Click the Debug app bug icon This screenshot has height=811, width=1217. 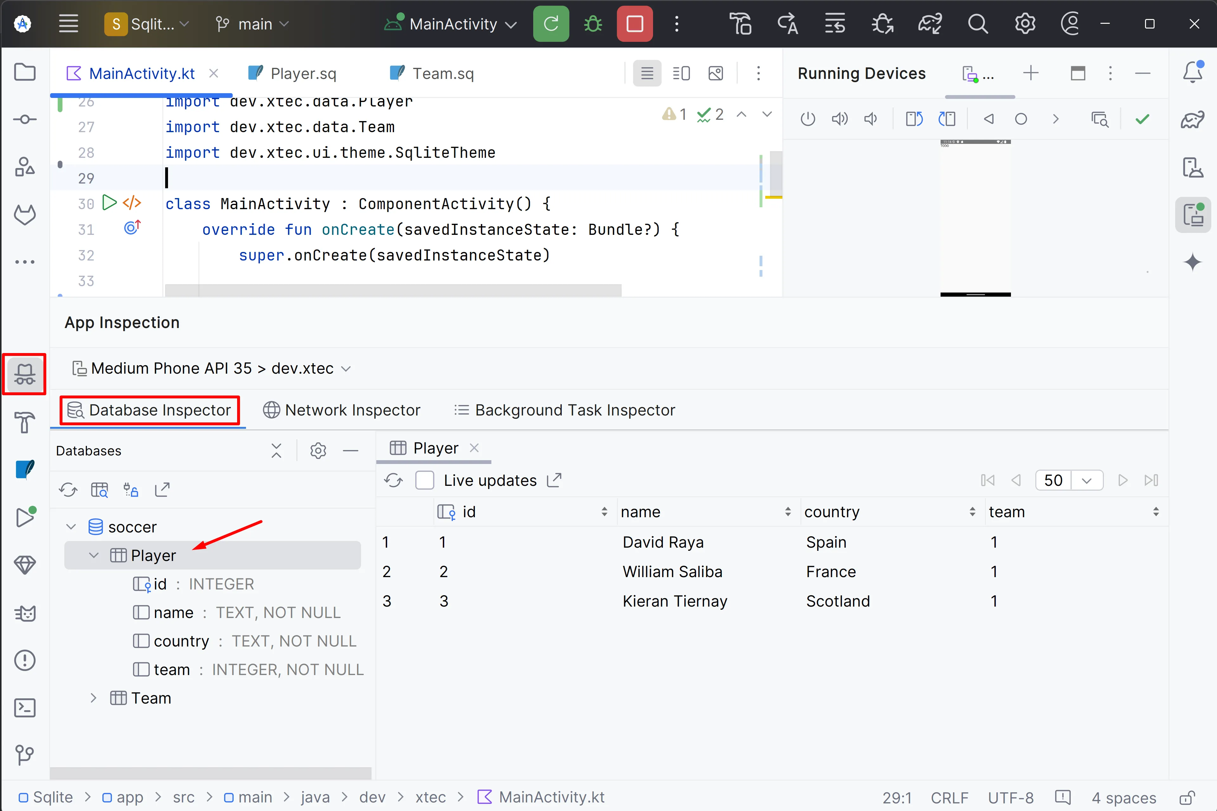point(593,24)
